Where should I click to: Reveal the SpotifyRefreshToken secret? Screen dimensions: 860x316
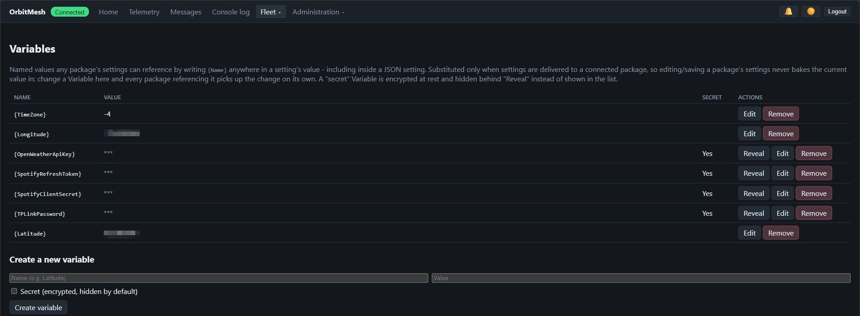[754, 173]
